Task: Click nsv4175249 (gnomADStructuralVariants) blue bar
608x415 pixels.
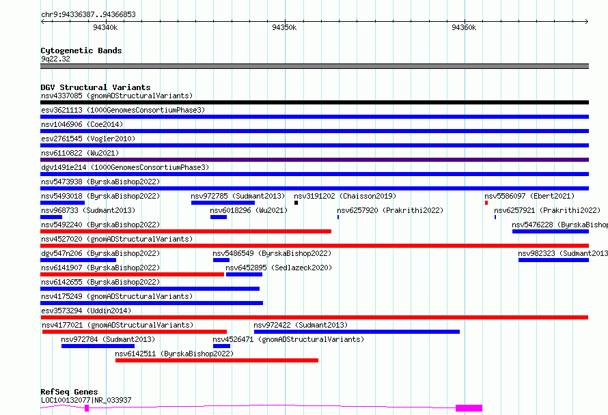Action: click(x=152, y=303)
